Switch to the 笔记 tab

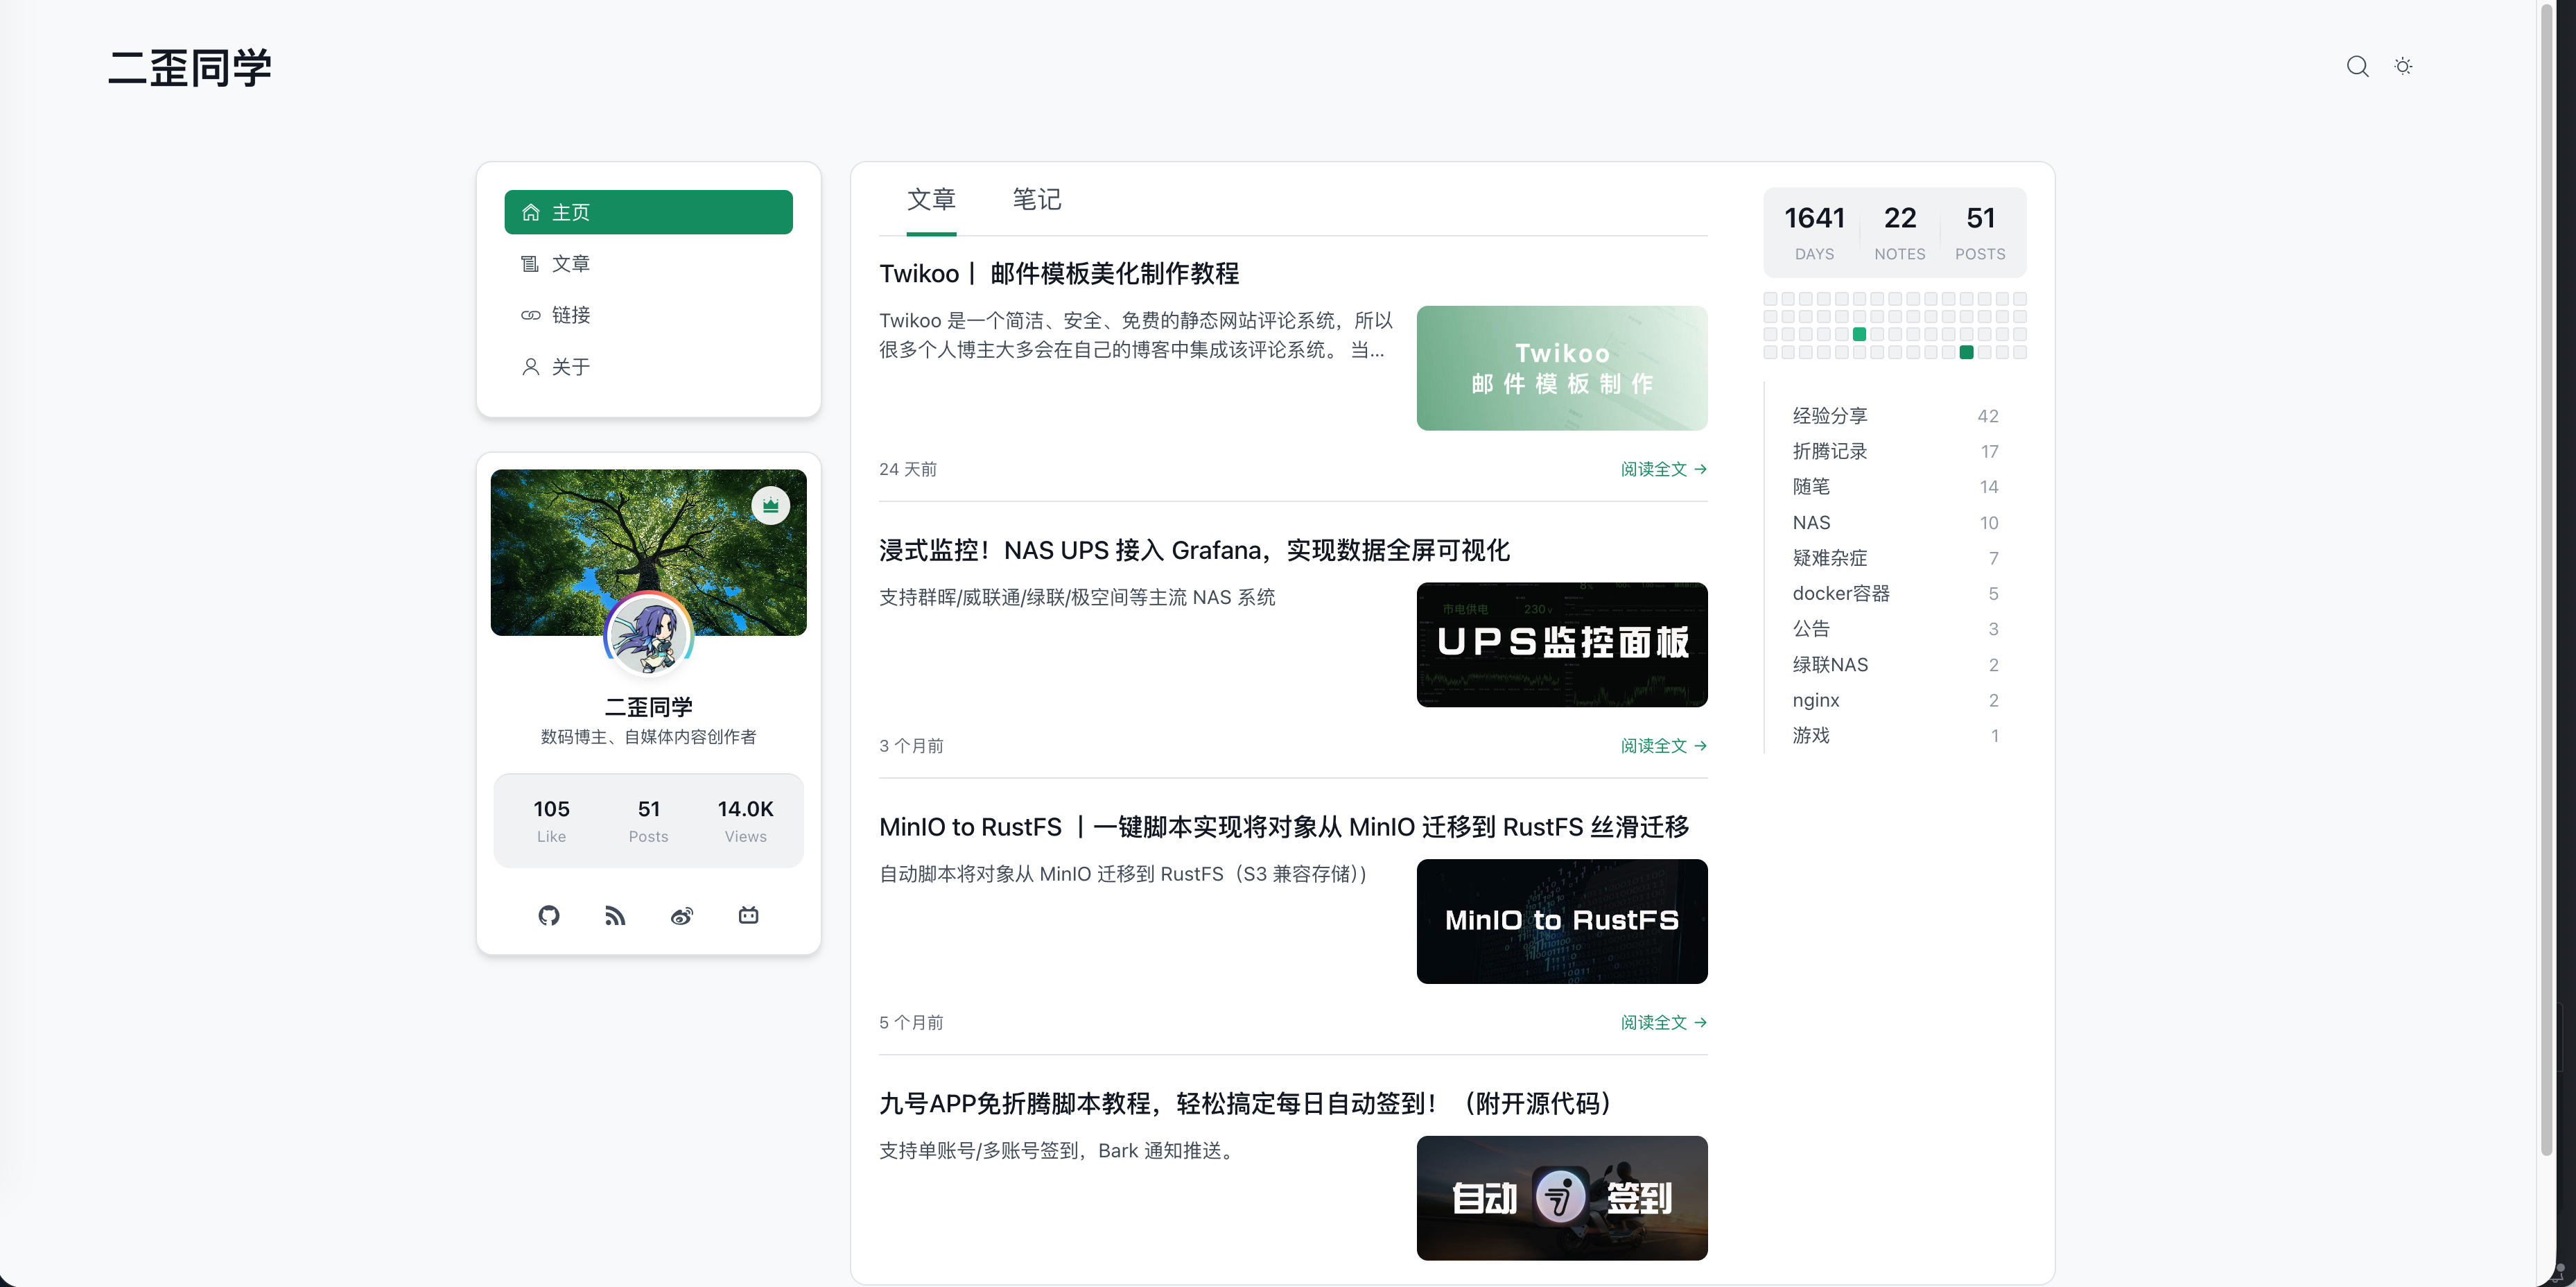tap(1037, 200)
